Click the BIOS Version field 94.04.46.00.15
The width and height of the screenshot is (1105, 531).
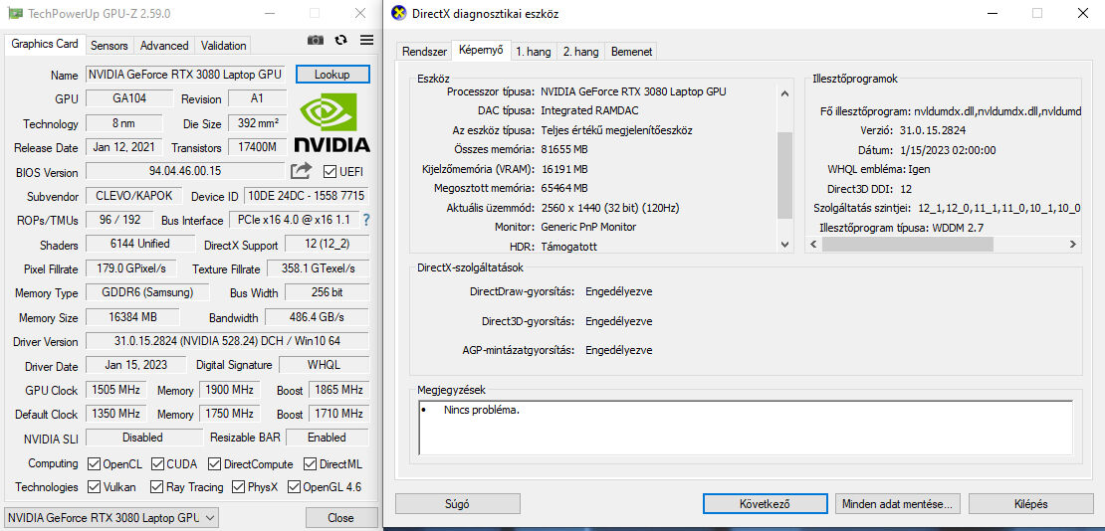[x=185, y=171]
